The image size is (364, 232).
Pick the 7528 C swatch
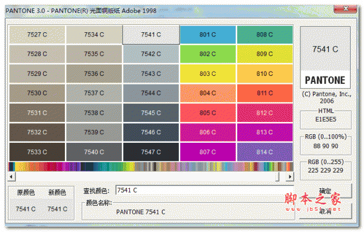coord(37,54)
